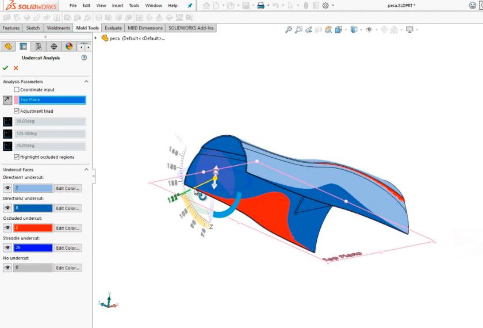Hide Direction1 undercut faces with eye icon
This screenshot has height=328, width=483.
point(7,188)
